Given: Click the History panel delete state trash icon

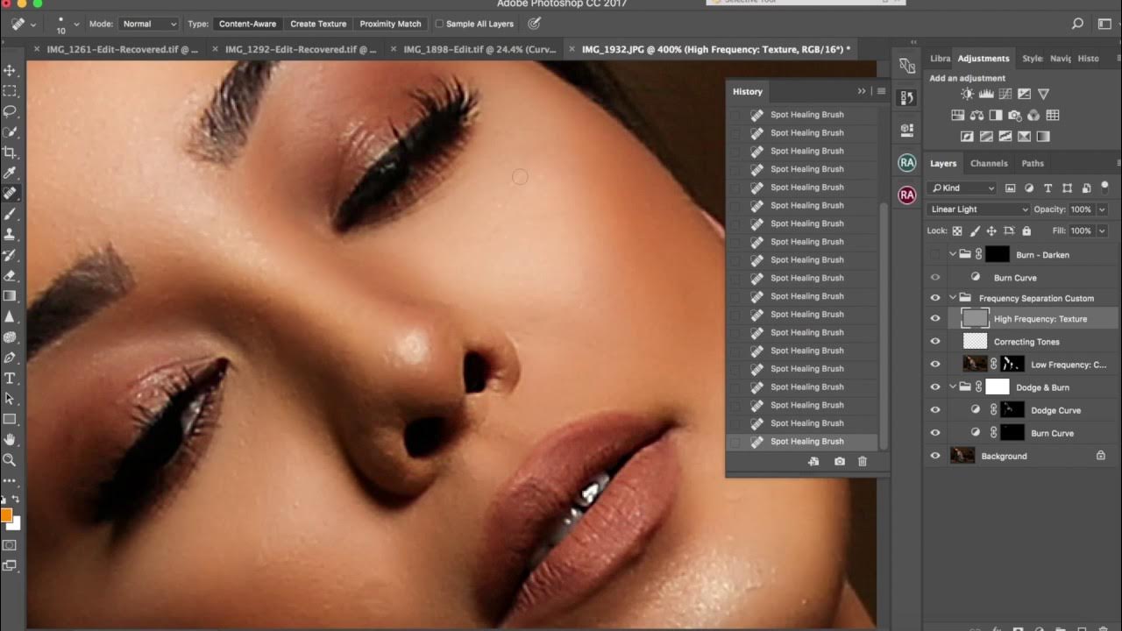Looking at the screenshot, I should pos(863,461).
